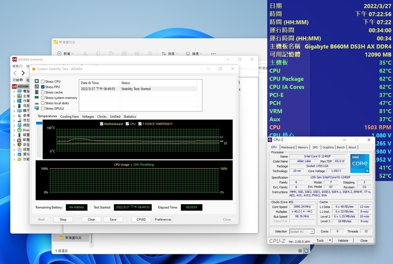Toggle the Motherboard temperature graph checkbox
The image size is (393, 264).
(101, 124)
